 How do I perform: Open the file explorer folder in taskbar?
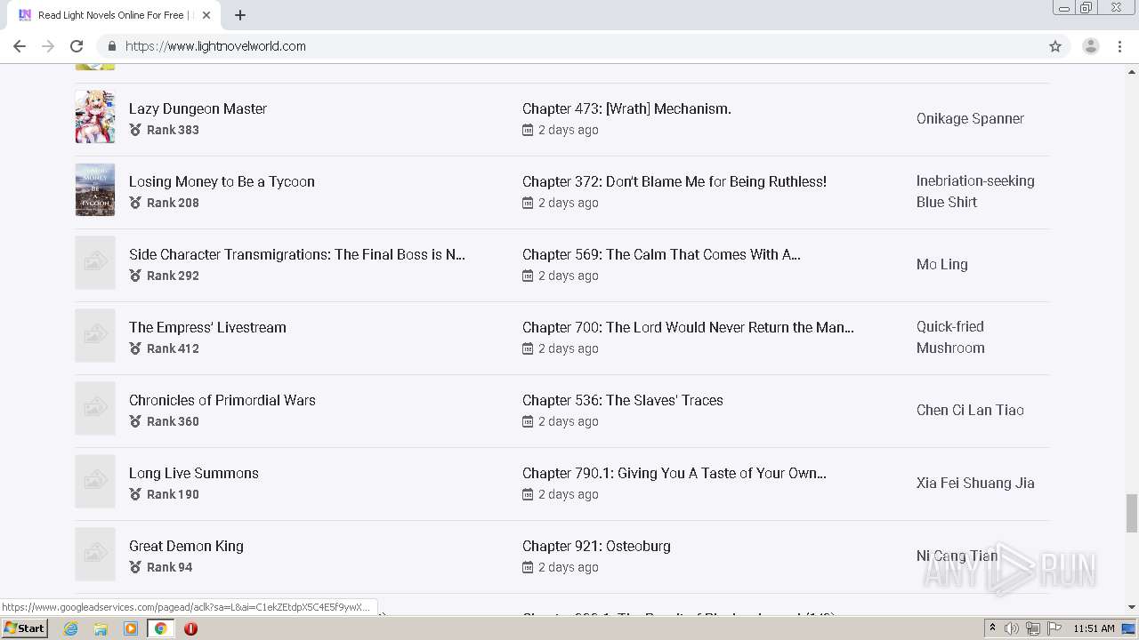pyautogui.click(x=101, y=628)
